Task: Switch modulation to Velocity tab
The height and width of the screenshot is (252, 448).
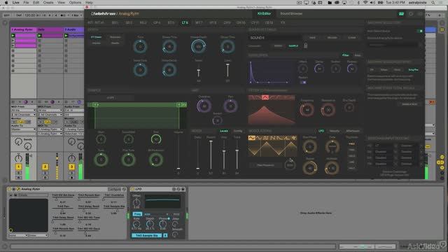Action: pyautogui.click(x=335, y=131)
